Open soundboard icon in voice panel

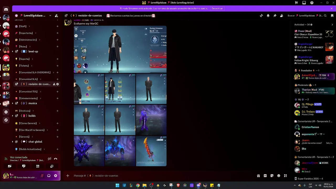52,166
